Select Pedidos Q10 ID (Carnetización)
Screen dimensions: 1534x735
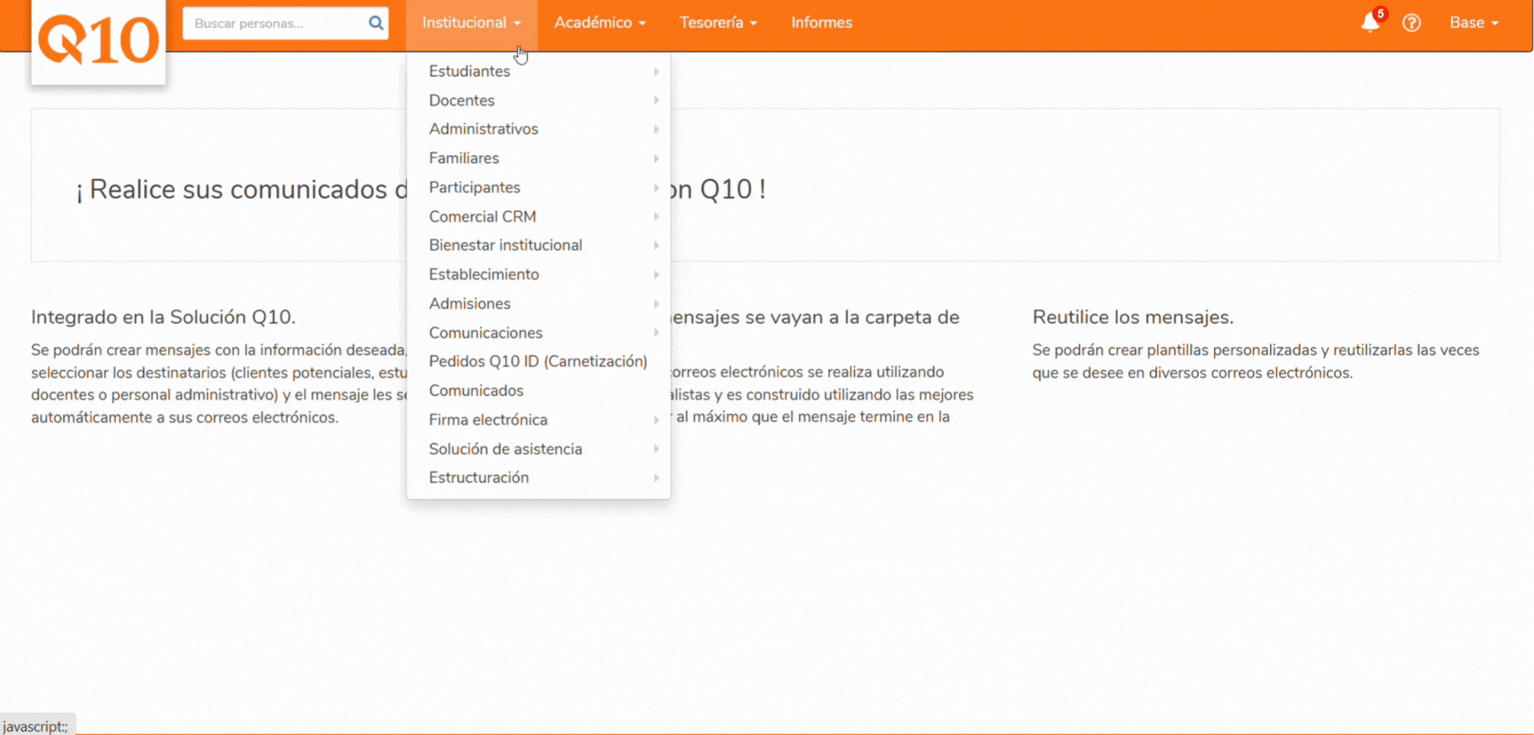click(538, 361)
